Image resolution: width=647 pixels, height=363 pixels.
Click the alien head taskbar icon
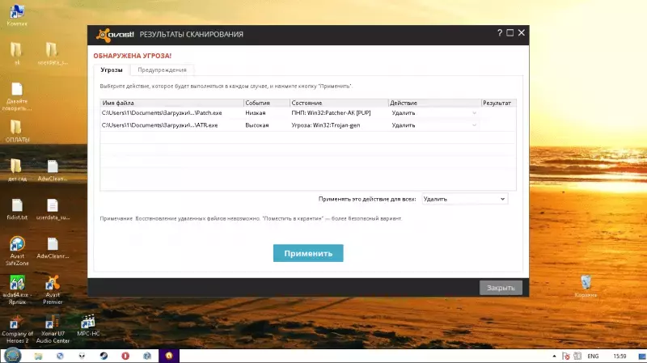(82, 356)
